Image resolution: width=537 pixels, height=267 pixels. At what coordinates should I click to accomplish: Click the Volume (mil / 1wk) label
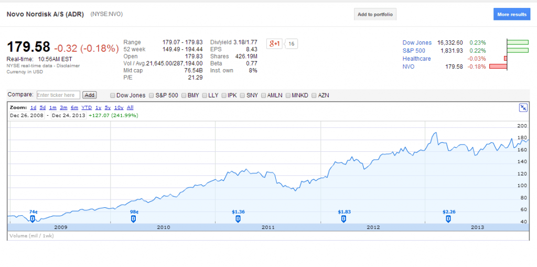point(31,236)
